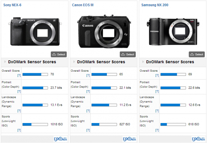Click the Sony Overall Score 78 progress bar
The image size is (207, 143).
click(35, 74)
